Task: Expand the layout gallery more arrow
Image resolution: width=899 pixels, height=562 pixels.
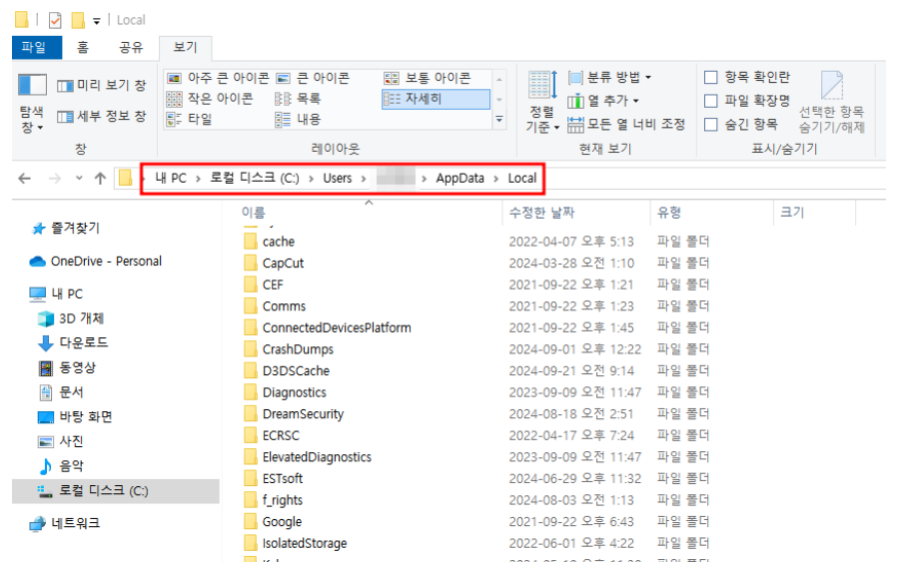Action: click(x=499, y=119)
